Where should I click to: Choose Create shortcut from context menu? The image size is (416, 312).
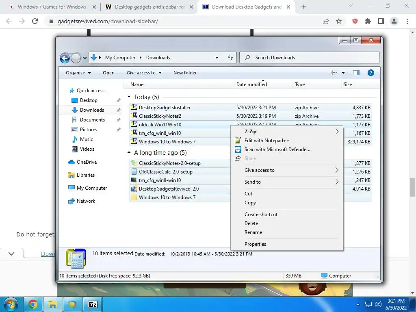tap(287, 214)
